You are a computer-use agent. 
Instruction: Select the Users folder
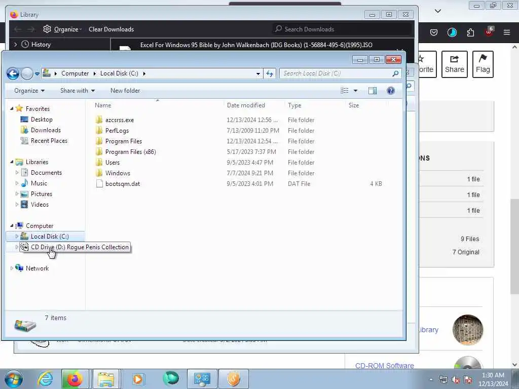112,163
